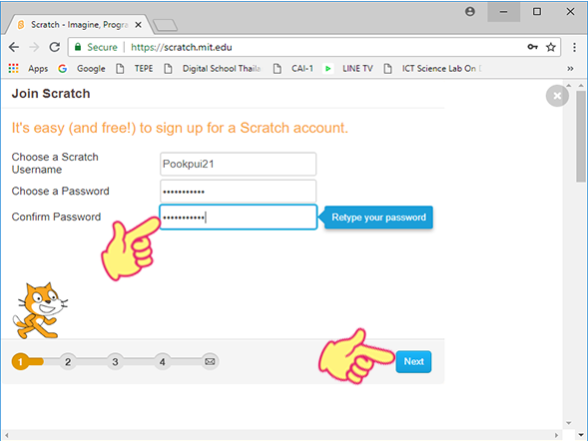Open the ICT Science Lab bookmark
This screenshot has height=441, width=588.
[432, 68]
